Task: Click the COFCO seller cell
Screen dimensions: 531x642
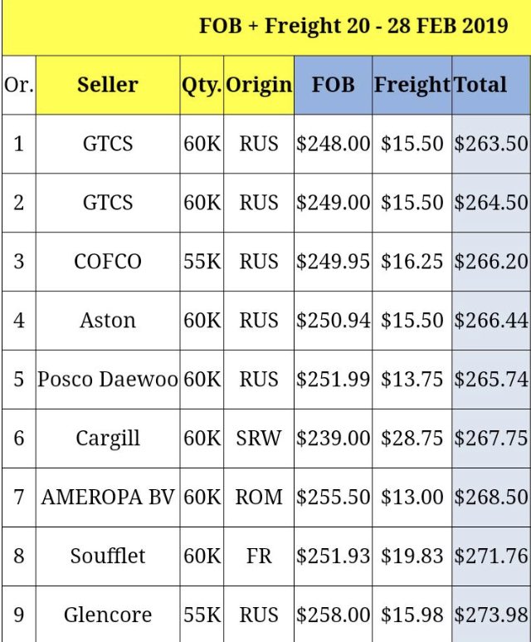Action: tap(108, 262)
